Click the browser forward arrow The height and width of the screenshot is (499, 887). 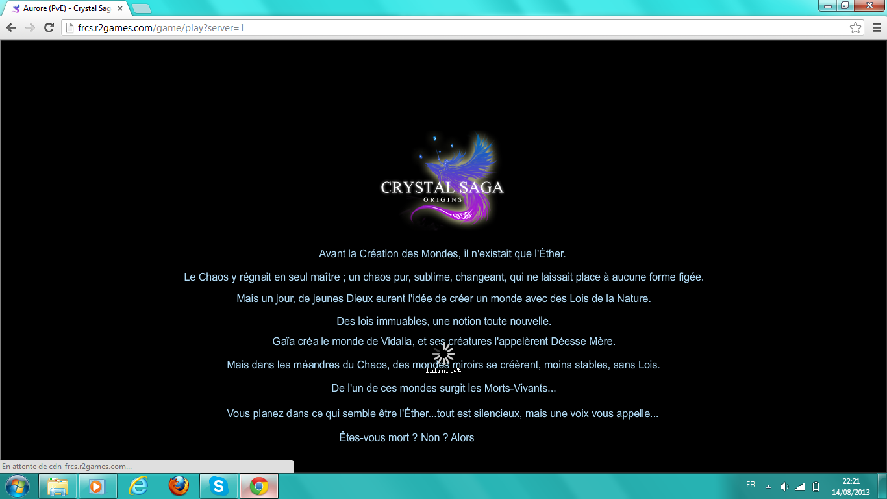click(x=30, y=27)
